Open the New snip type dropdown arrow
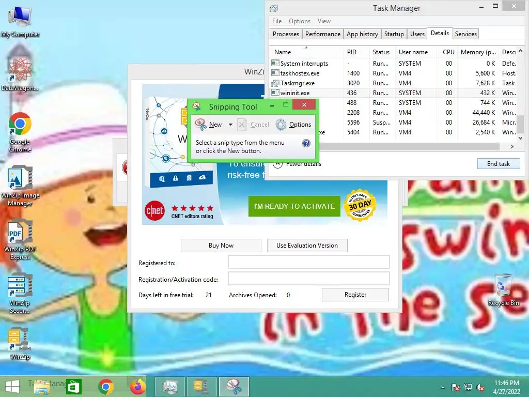 [230, 125]
